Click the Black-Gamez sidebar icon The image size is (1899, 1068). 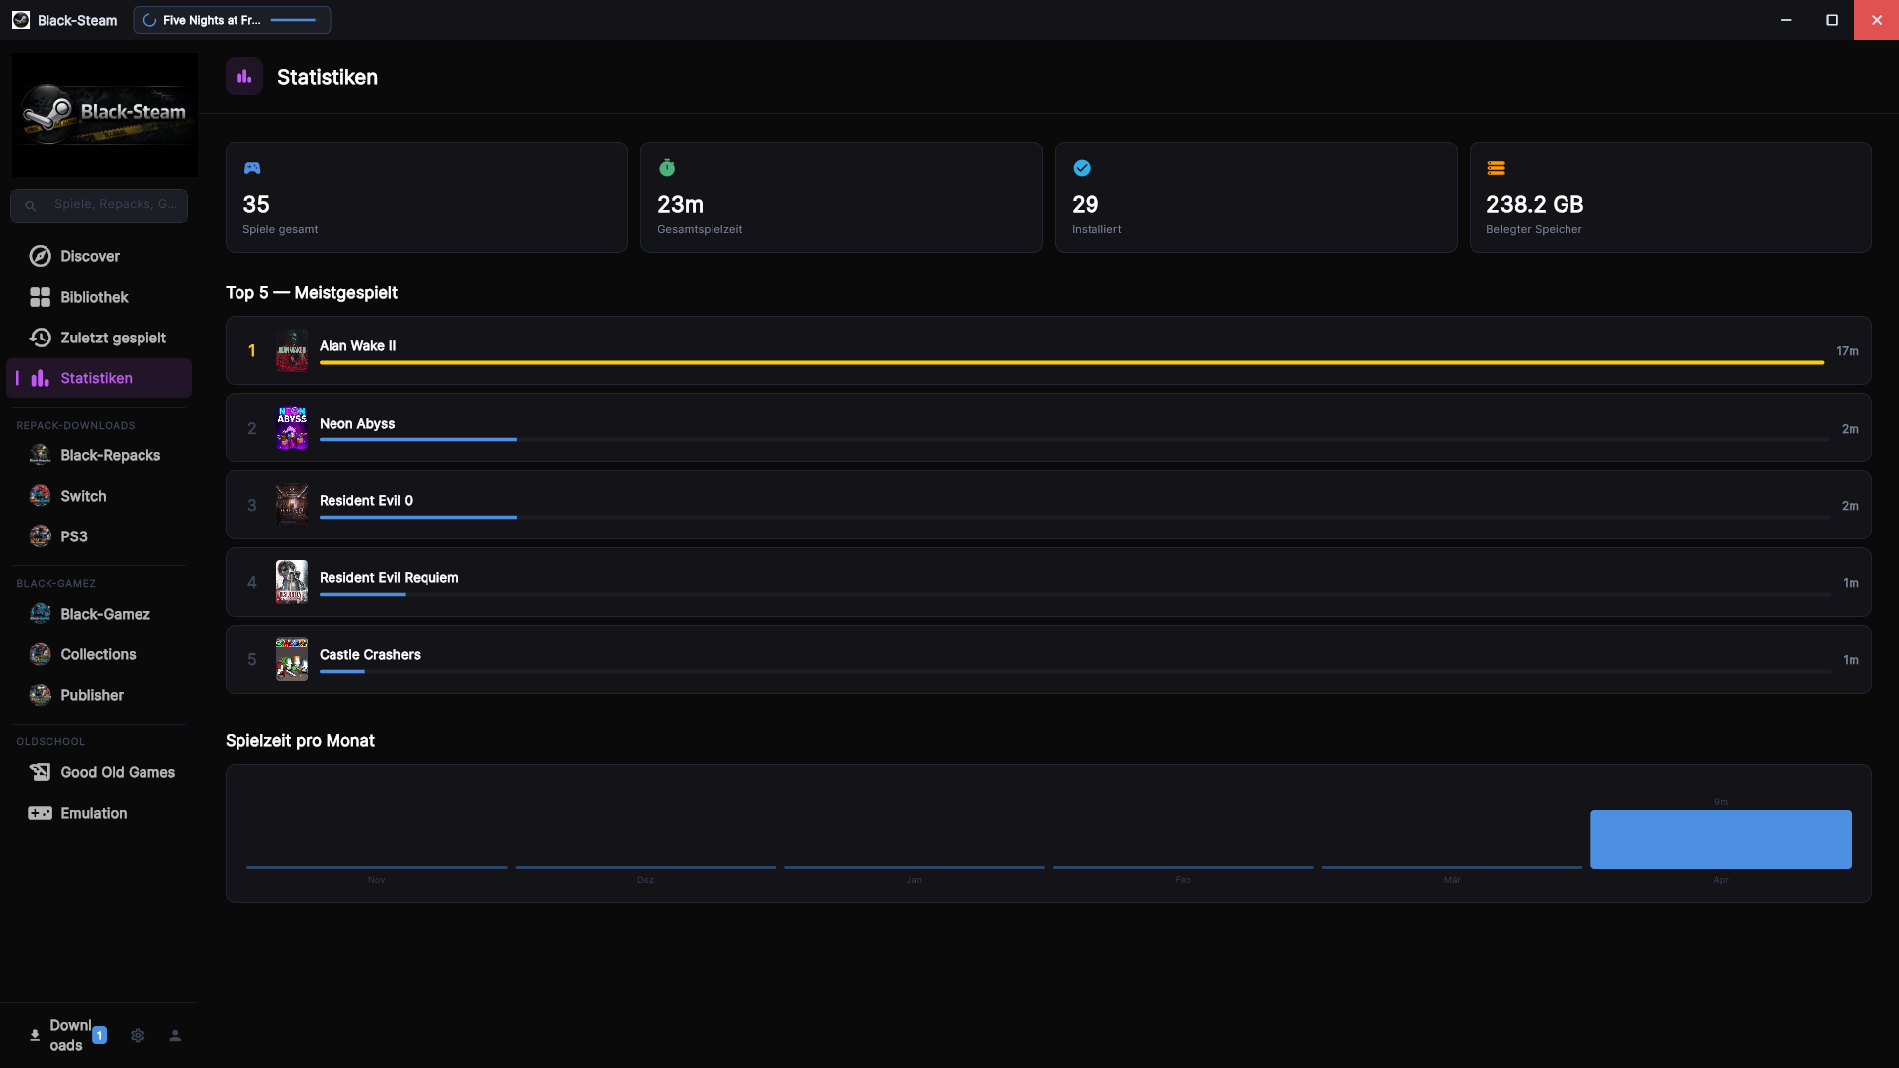pos(40,614)
